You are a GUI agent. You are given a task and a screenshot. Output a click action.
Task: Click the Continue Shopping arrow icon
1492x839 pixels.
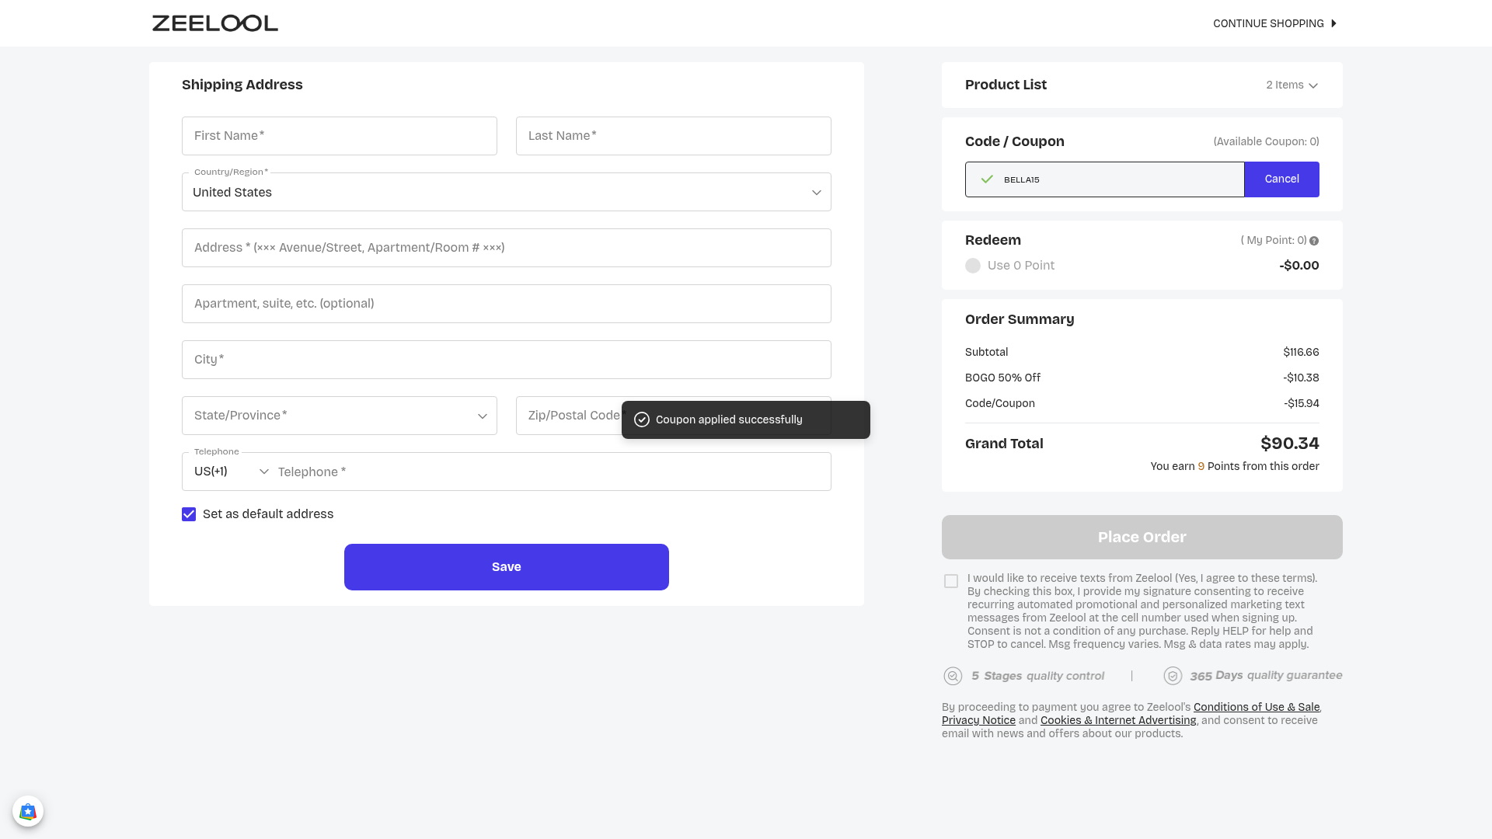pos(1333,23)
